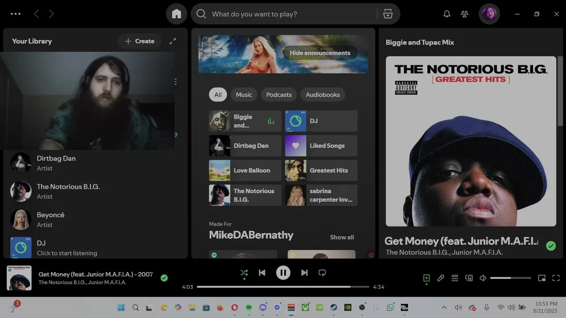The height and width of the screenshot is (318, 566).
Task: Open the lyrics microphone icon
Action: 440,278
